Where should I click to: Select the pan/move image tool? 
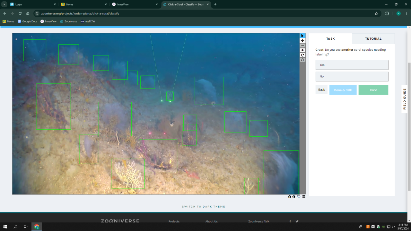pyautogui.click(x=302, y=40)
